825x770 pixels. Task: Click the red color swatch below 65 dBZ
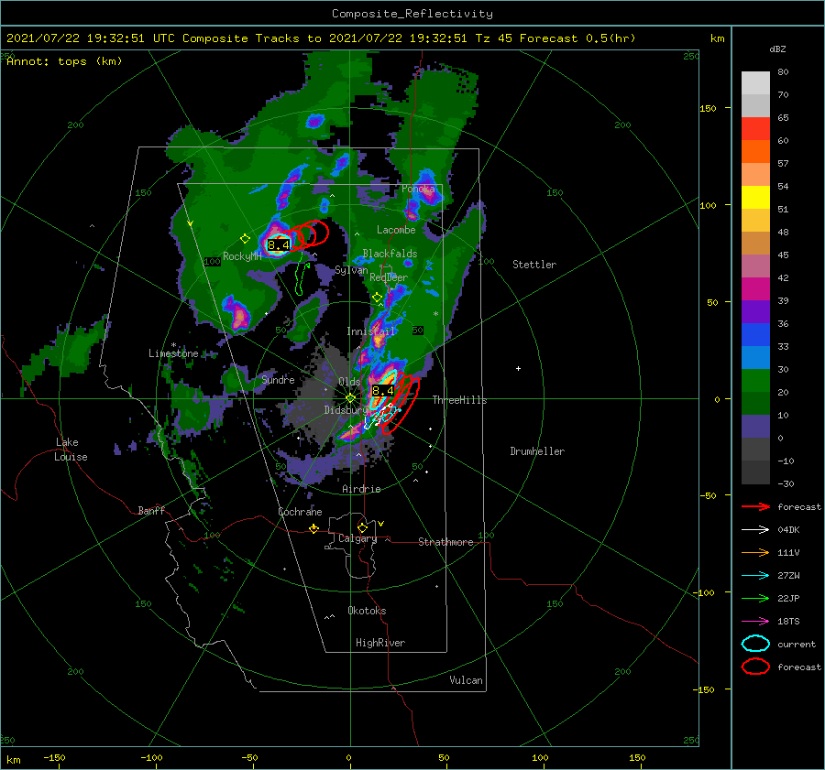click(755, 128)
